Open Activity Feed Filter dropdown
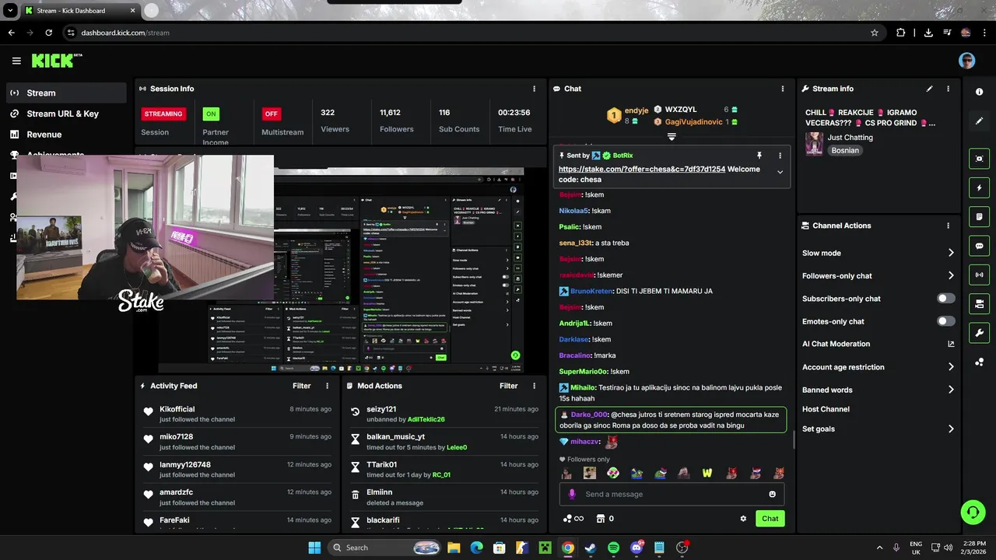Viewport: 996px width, 560px height. click(x=302, y=386)
